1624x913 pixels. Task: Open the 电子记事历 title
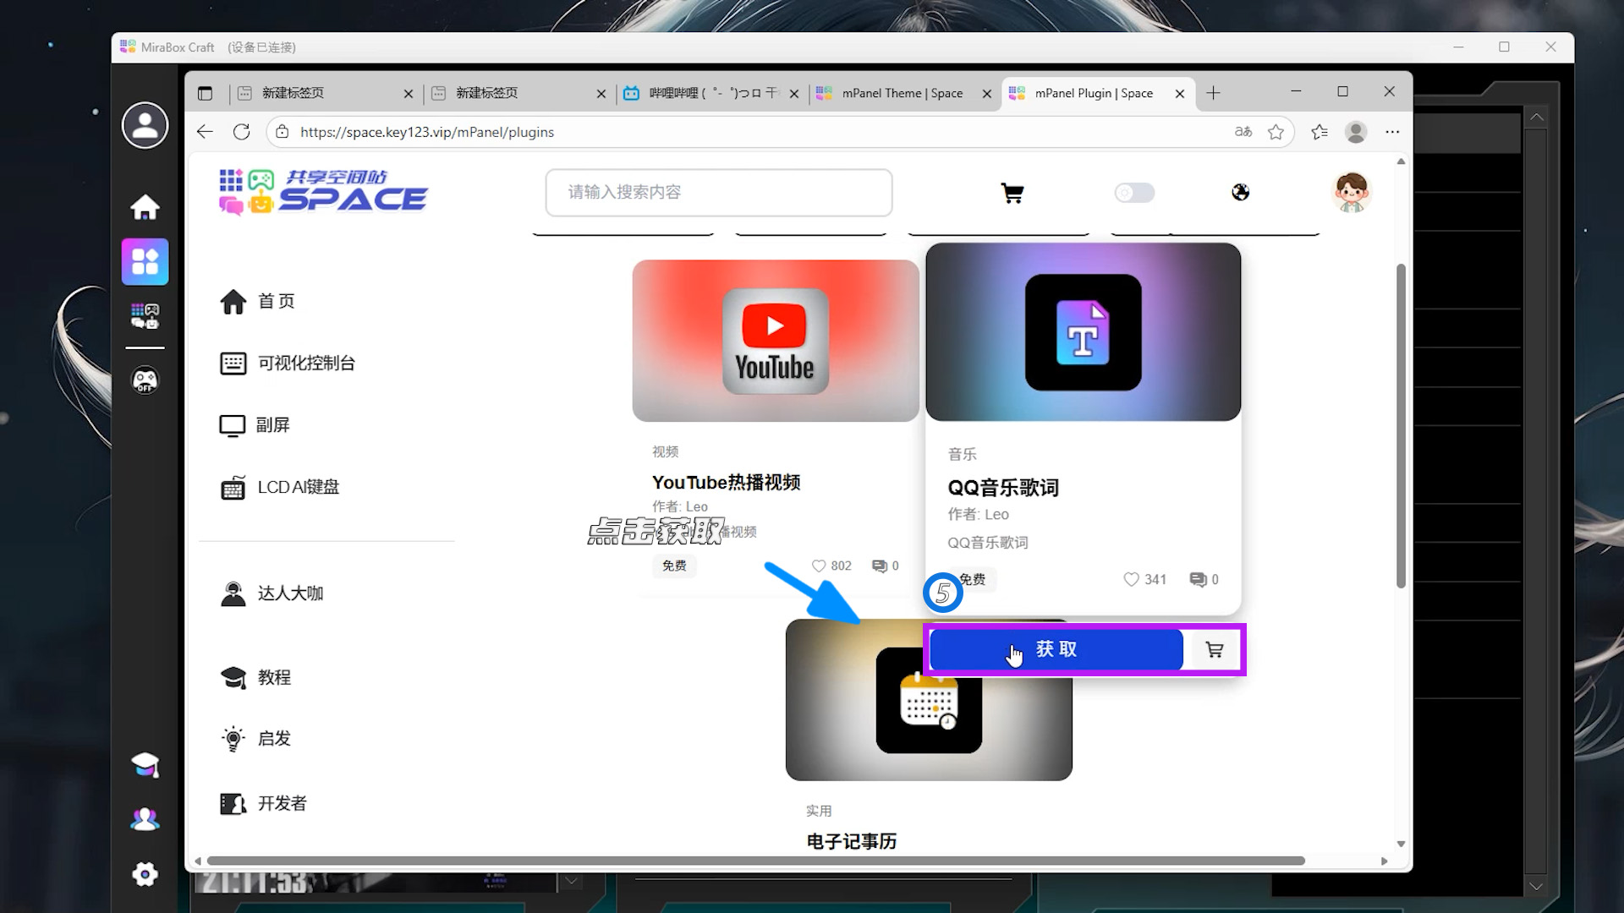pos(852,841)
